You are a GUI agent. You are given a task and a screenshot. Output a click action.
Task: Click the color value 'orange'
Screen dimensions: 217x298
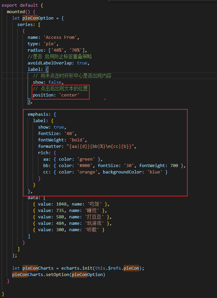coord(87,172)
